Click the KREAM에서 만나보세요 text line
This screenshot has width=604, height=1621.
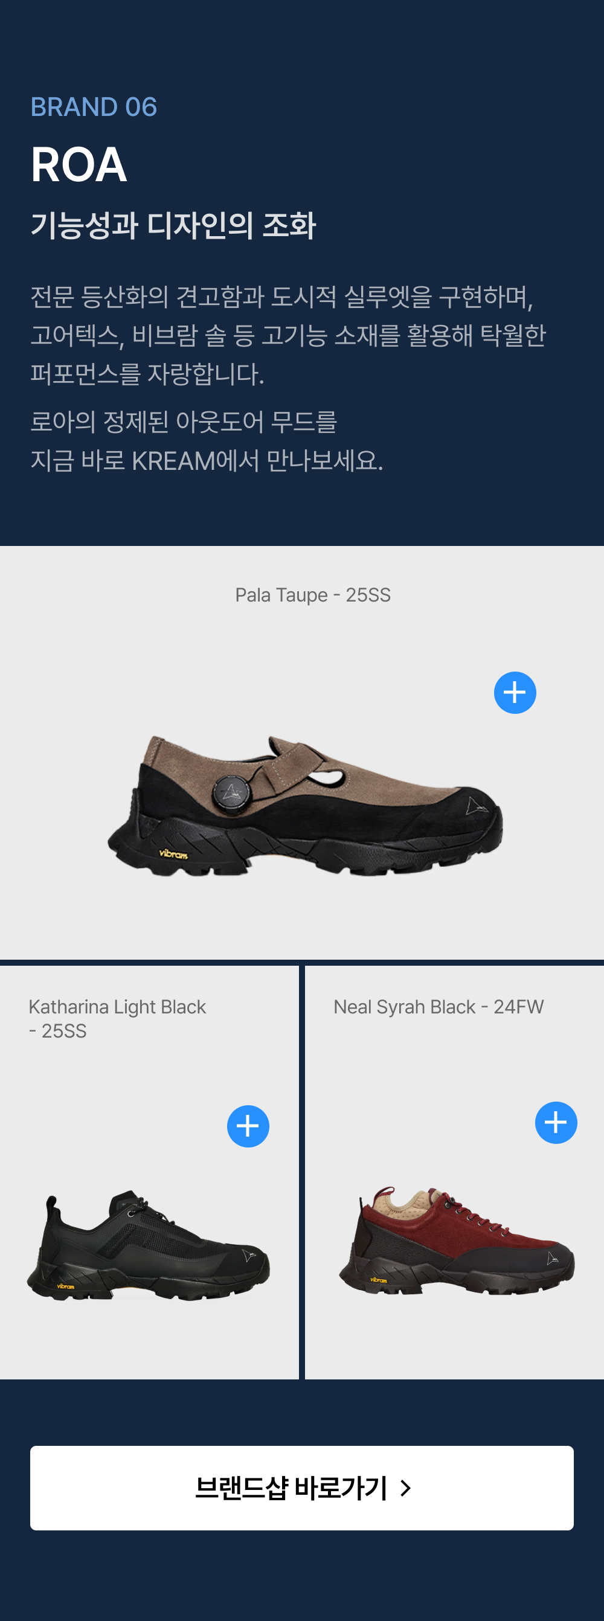point(207,461)
